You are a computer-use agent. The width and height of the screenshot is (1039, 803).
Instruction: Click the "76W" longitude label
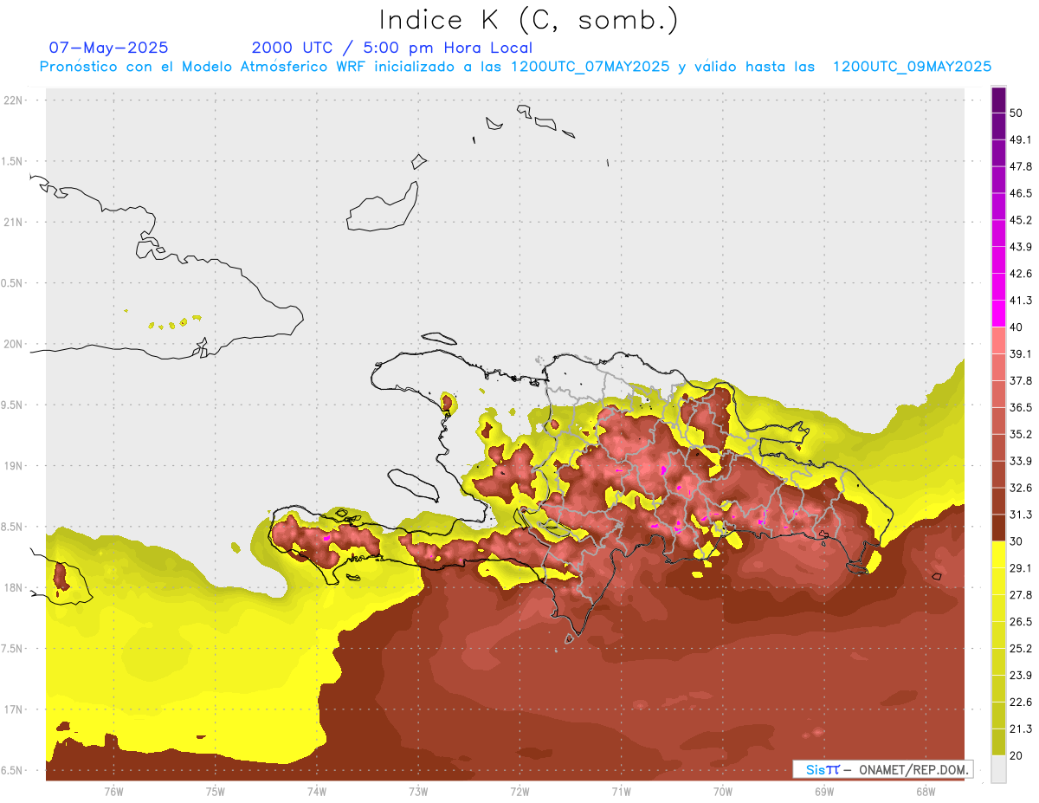[x=113, y=792]
